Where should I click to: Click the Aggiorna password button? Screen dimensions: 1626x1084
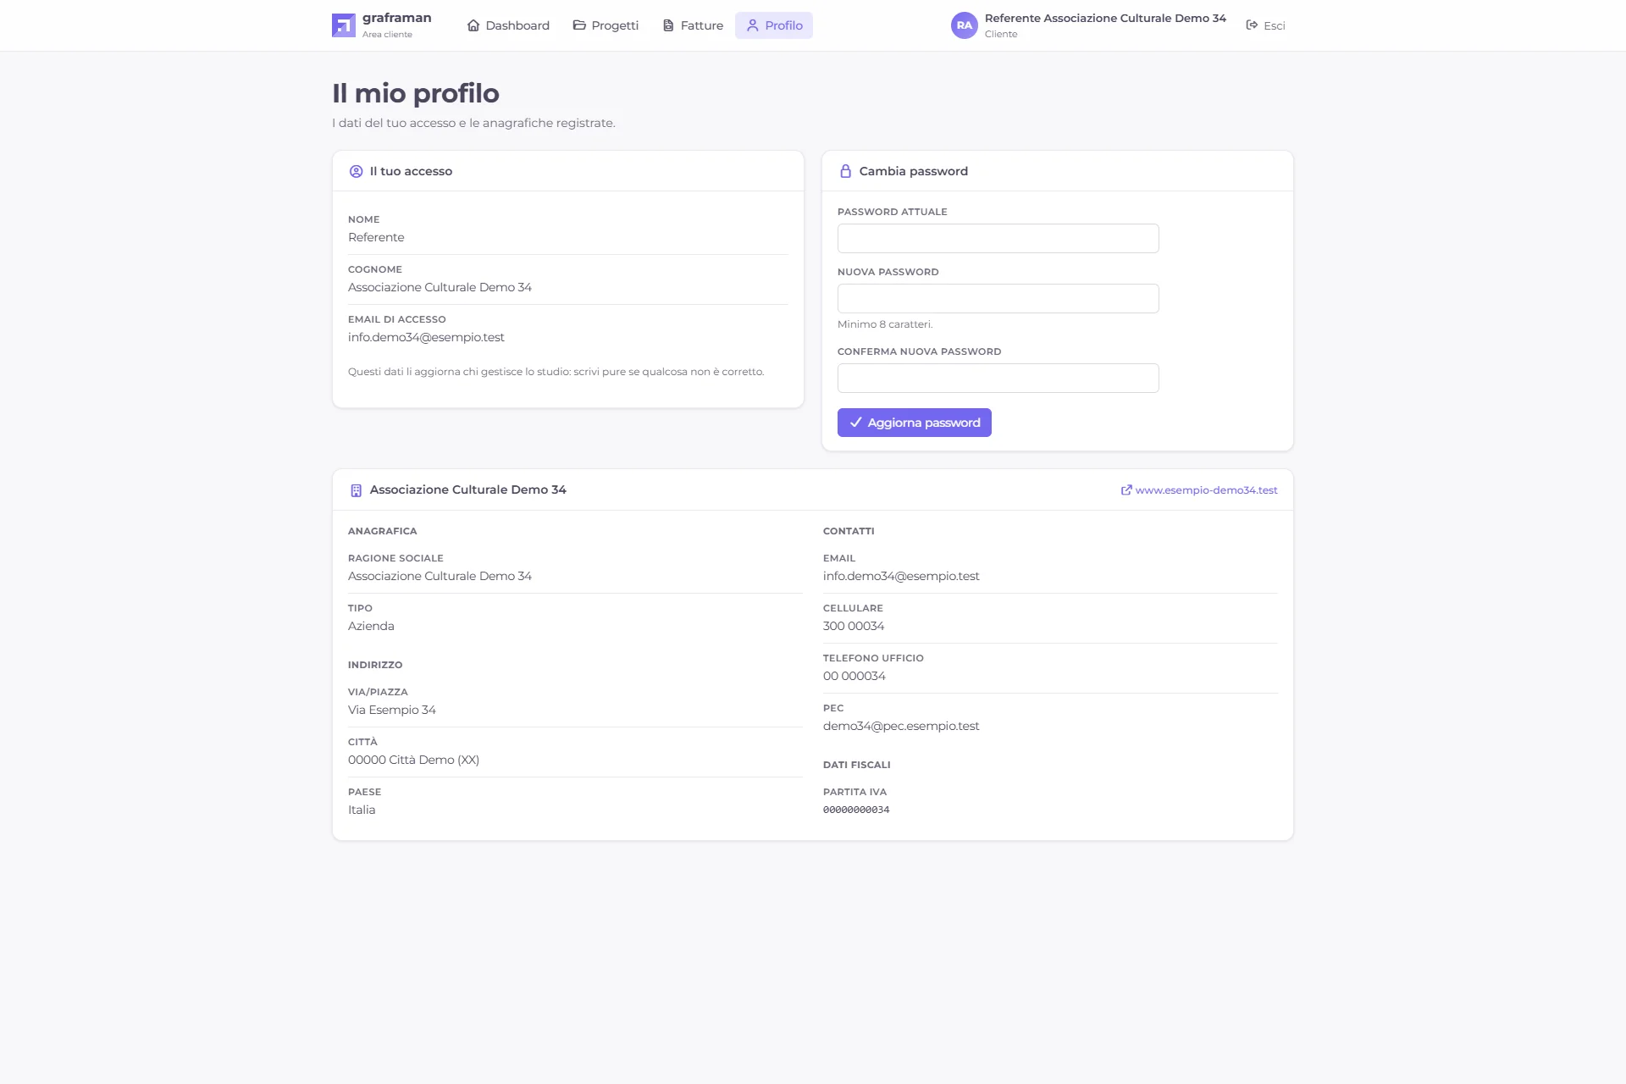click(x=915, y=423)
